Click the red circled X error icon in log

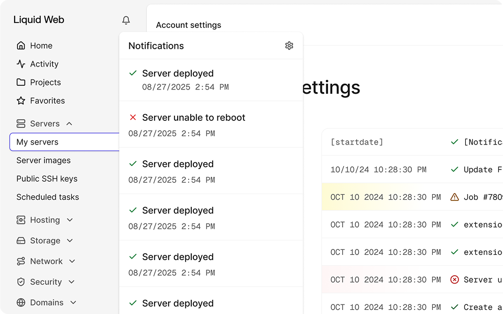point(455,279)
